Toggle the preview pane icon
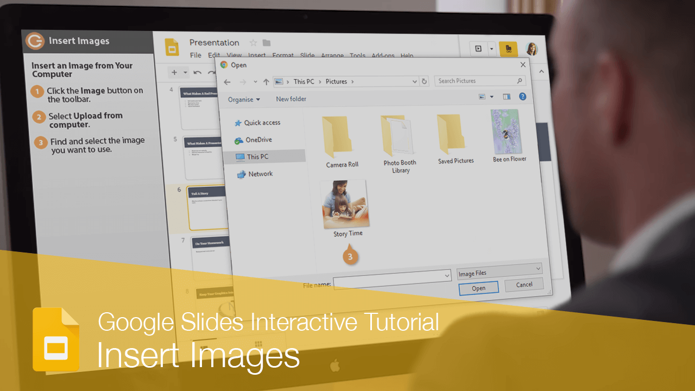Screen dimensions: 695x391 coord(507,96)
